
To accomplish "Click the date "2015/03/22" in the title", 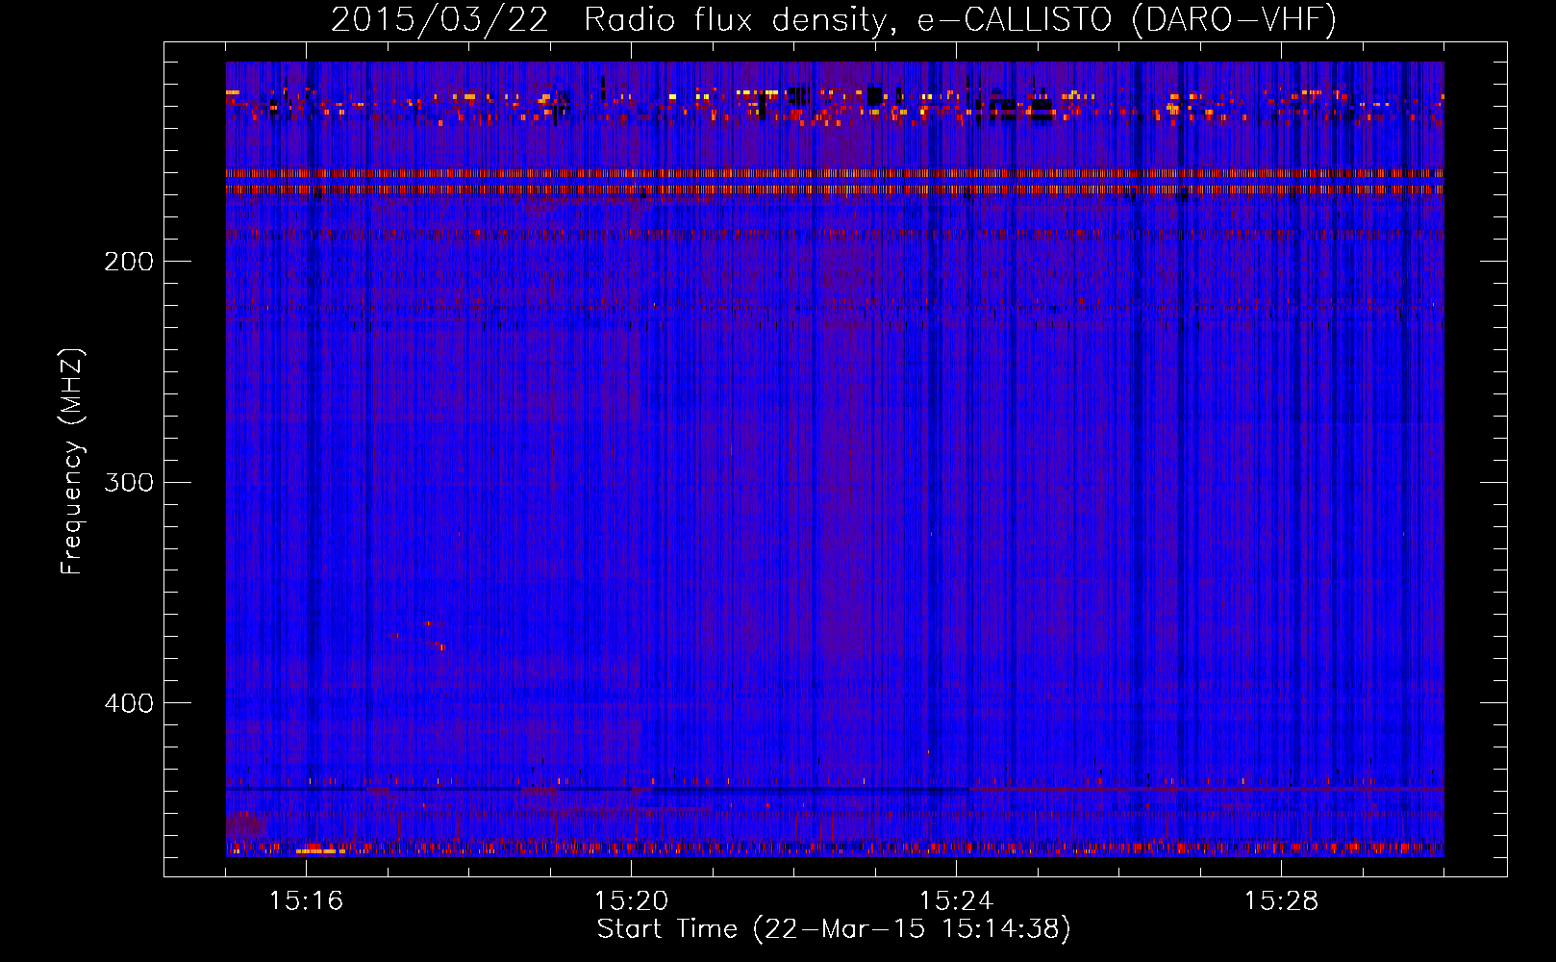I will [439, 19].
